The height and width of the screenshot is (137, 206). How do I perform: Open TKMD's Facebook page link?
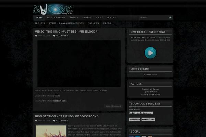[x=60, y=101]
